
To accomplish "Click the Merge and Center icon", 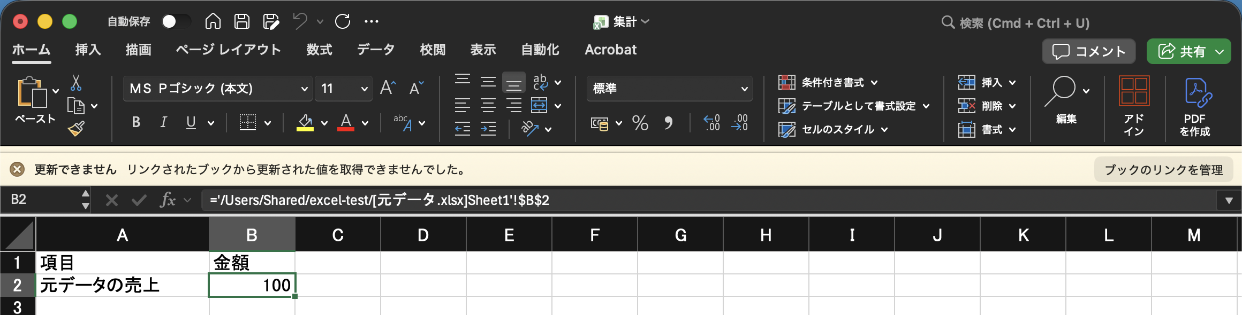I will click(x=539, y=106).
